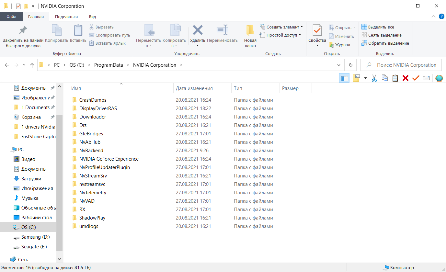Click the scissors icon in the toolbar below the search box
Image resolution: width=446 pixels, height=272 pixels.
pos(374,78)
